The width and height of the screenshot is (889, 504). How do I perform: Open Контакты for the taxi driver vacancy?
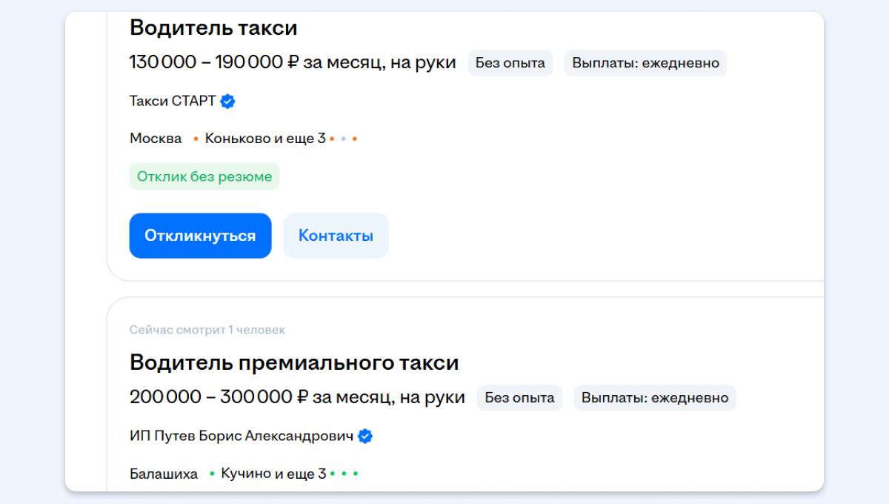pyautogui.click(x=336, y=236)
